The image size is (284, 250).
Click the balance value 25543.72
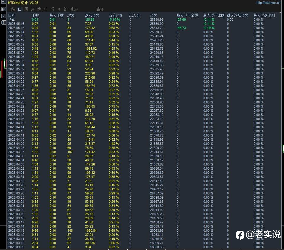pos(157,28)
